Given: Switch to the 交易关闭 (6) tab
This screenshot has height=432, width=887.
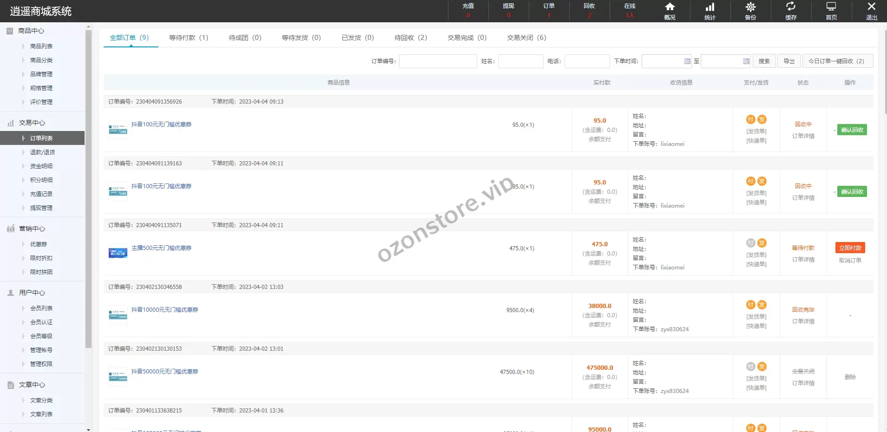Looking at the screenshot, I should pyautogui.click(x=526, y=38).
